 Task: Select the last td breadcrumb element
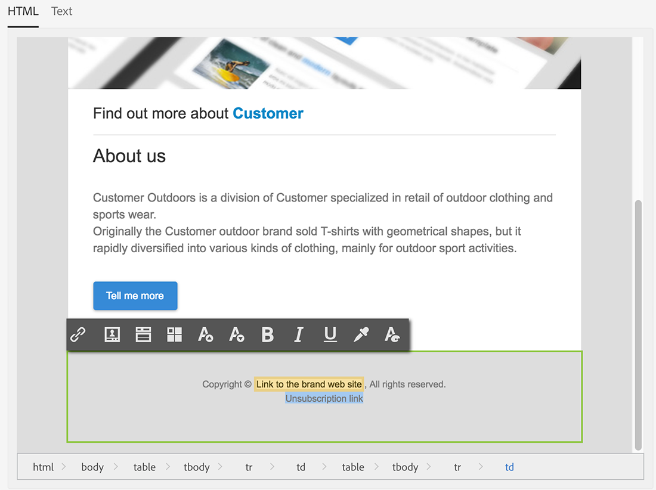point(509,467)
